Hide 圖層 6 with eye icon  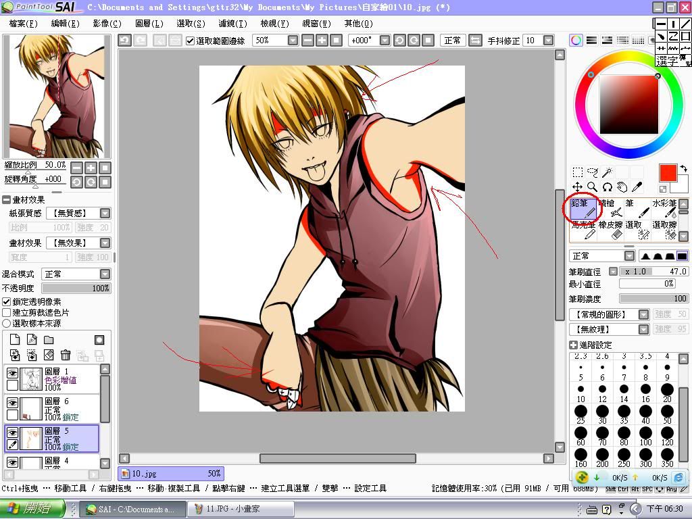(13, 403)
